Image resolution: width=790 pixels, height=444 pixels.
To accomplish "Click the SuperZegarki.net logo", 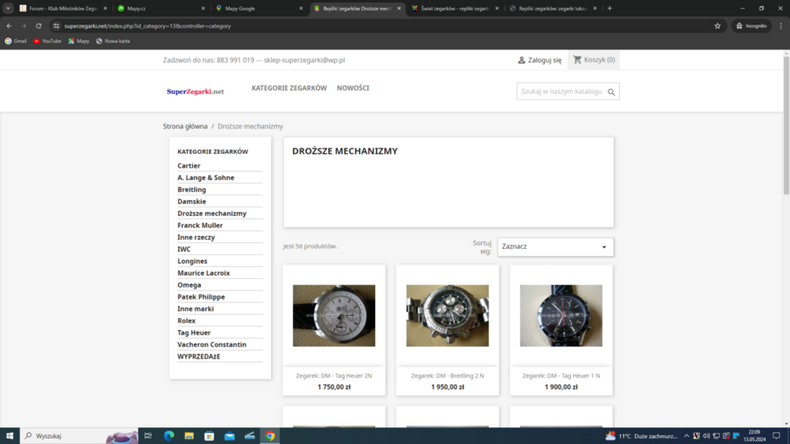I will [195, 91].
